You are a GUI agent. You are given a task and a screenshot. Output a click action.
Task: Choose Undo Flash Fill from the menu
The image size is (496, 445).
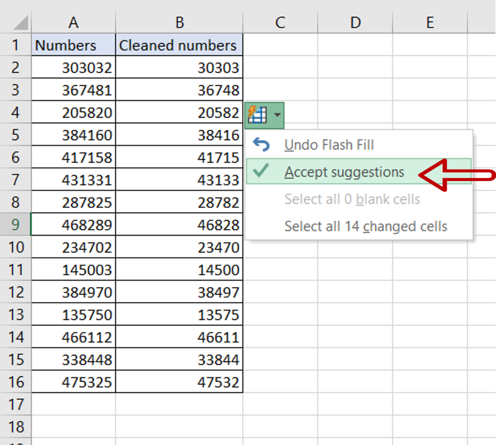point(329,144)
